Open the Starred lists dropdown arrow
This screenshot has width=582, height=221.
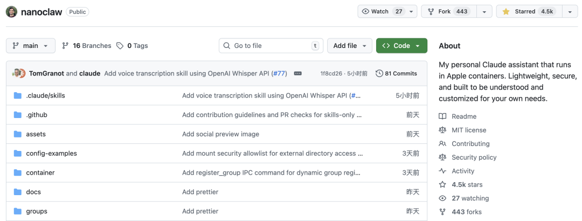pyautogui.click(x=570, y=11)
